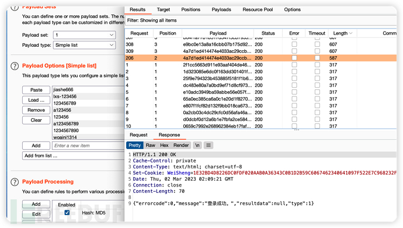Click the Remove button for payload list

pos(36,110)
